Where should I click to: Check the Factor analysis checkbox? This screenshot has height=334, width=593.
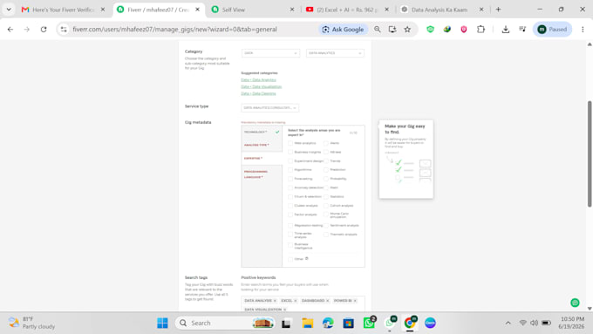(290, 215)
